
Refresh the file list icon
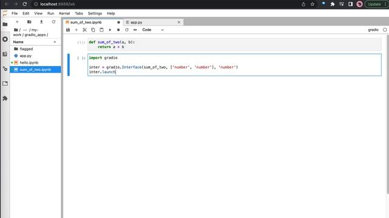53,22
